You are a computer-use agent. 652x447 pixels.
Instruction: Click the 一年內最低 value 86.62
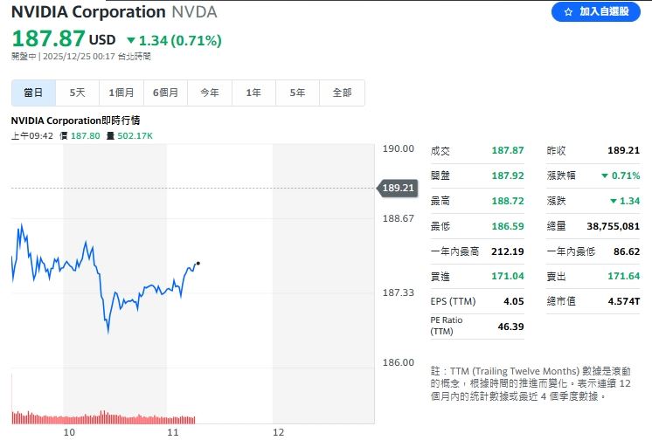[x=627, y=251]
